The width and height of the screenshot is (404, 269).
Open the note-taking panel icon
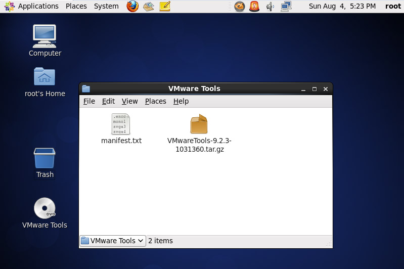tap(165, 6)
